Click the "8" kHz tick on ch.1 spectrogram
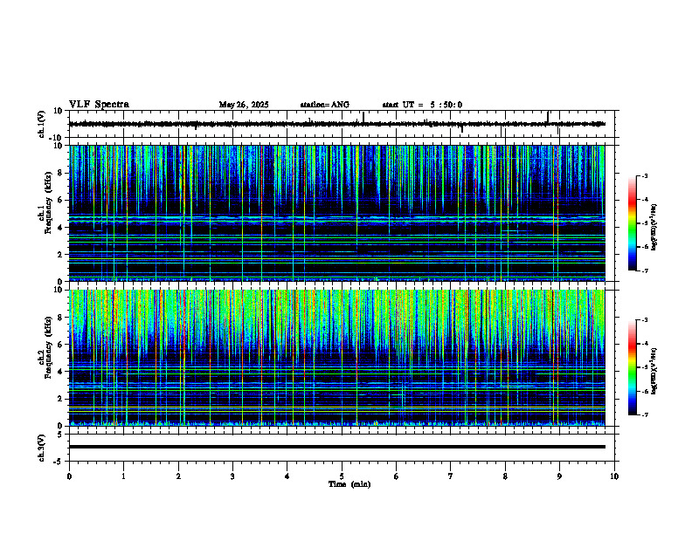This screenshot has height=534, width=692. pyautogui.click(x=61, y=173)
